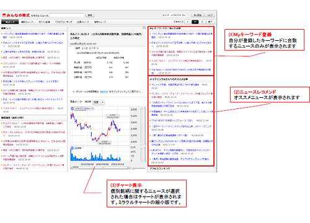
Task: Click the chart timeline right arrow
Action: click(129, 168)
